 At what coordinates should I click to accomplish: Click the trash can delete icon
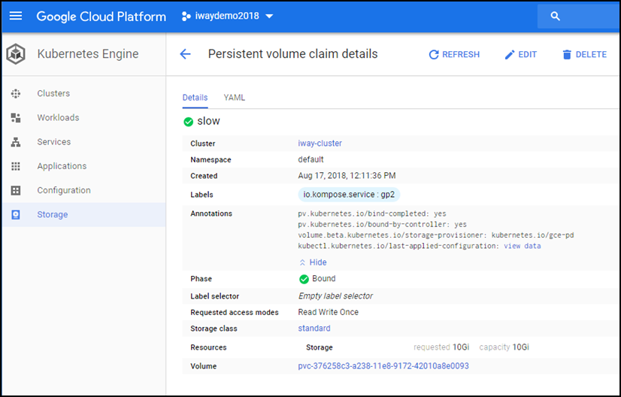tap(567, 55)
